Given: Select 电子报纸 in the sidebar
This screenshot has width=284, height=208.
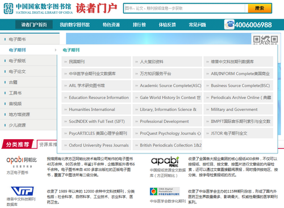Looking at the screenshot, I should (x=28, y=61).
